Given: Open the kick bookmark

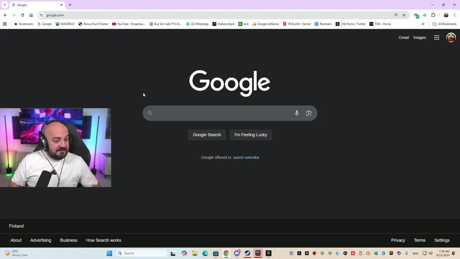Looking at the screenshot, I should 244,24.
